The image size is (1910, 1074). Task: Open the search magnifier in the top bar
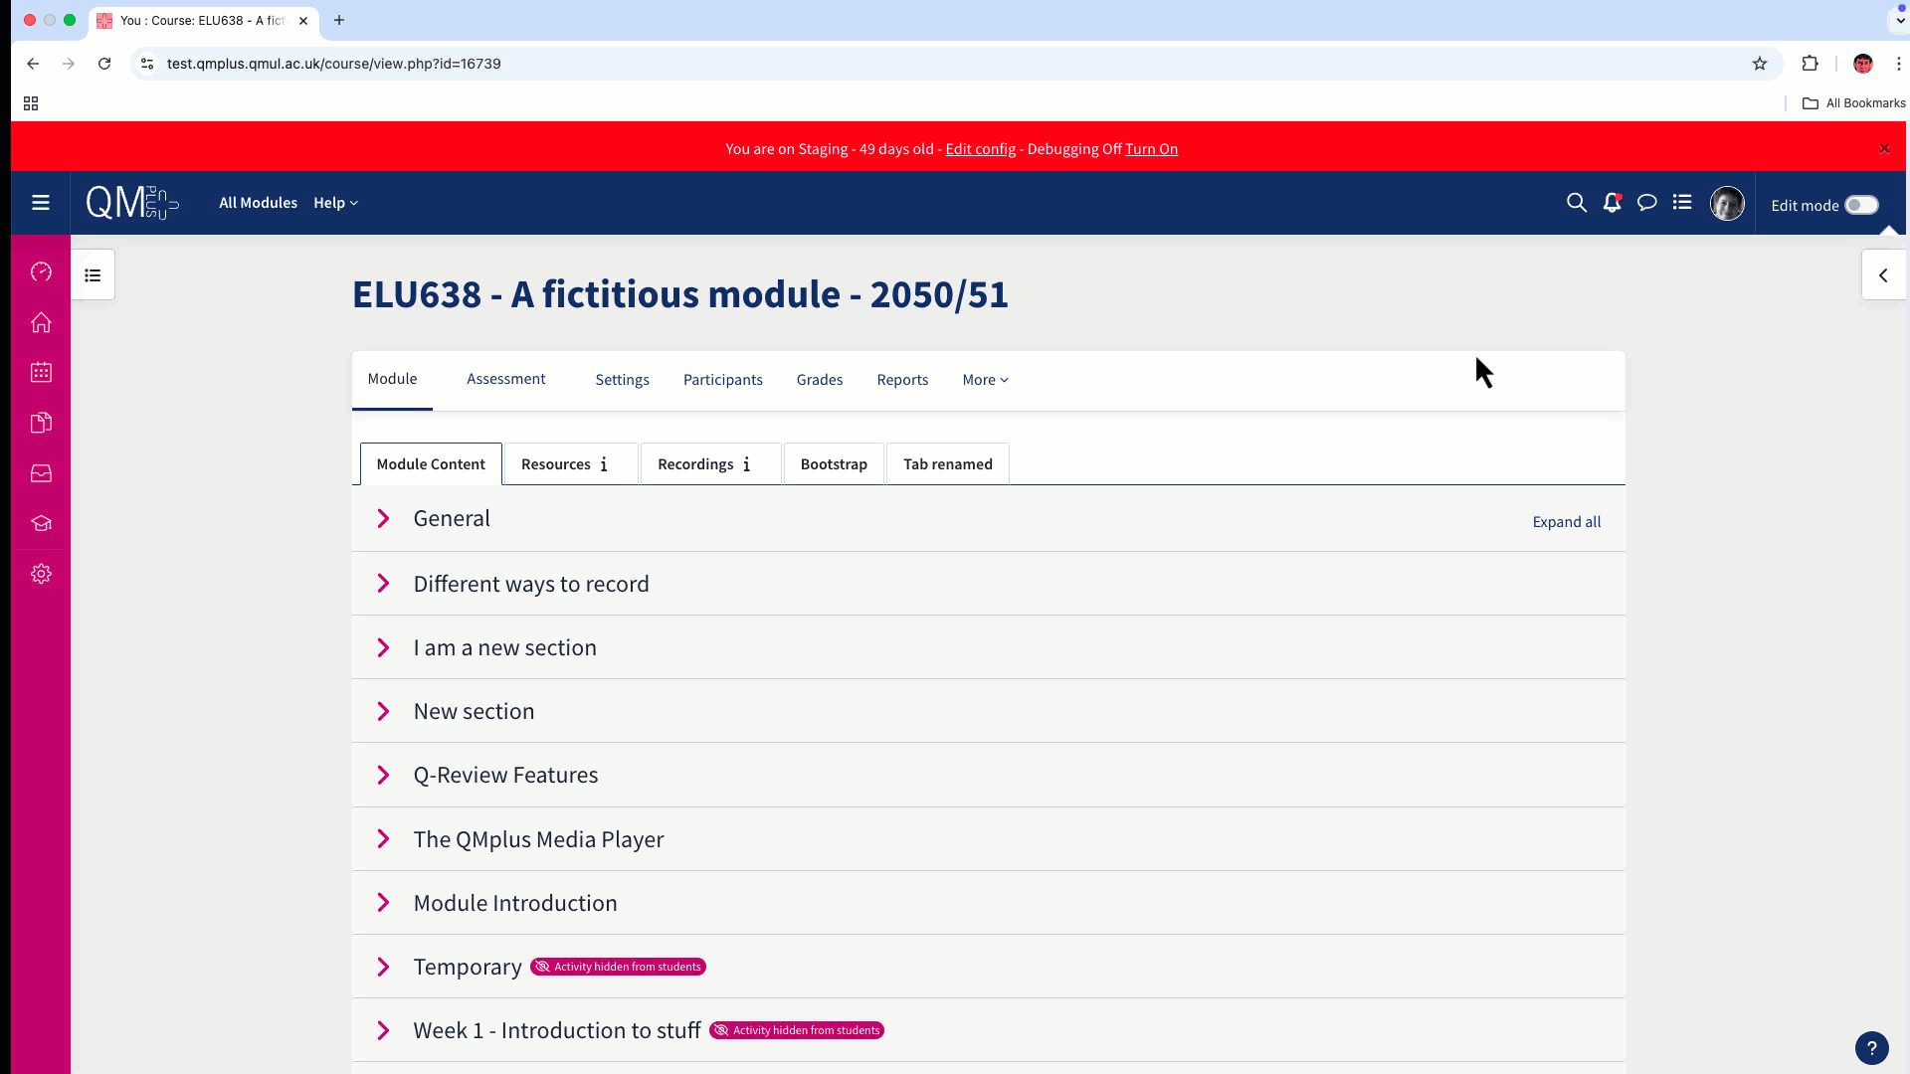pyautogui.click(x=1577, y=202)
